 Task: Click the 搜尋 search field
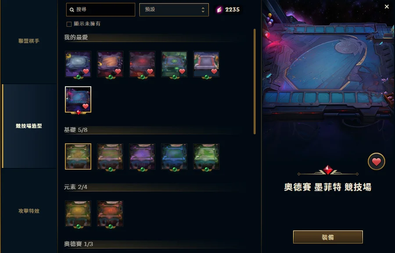pos(101,10)
